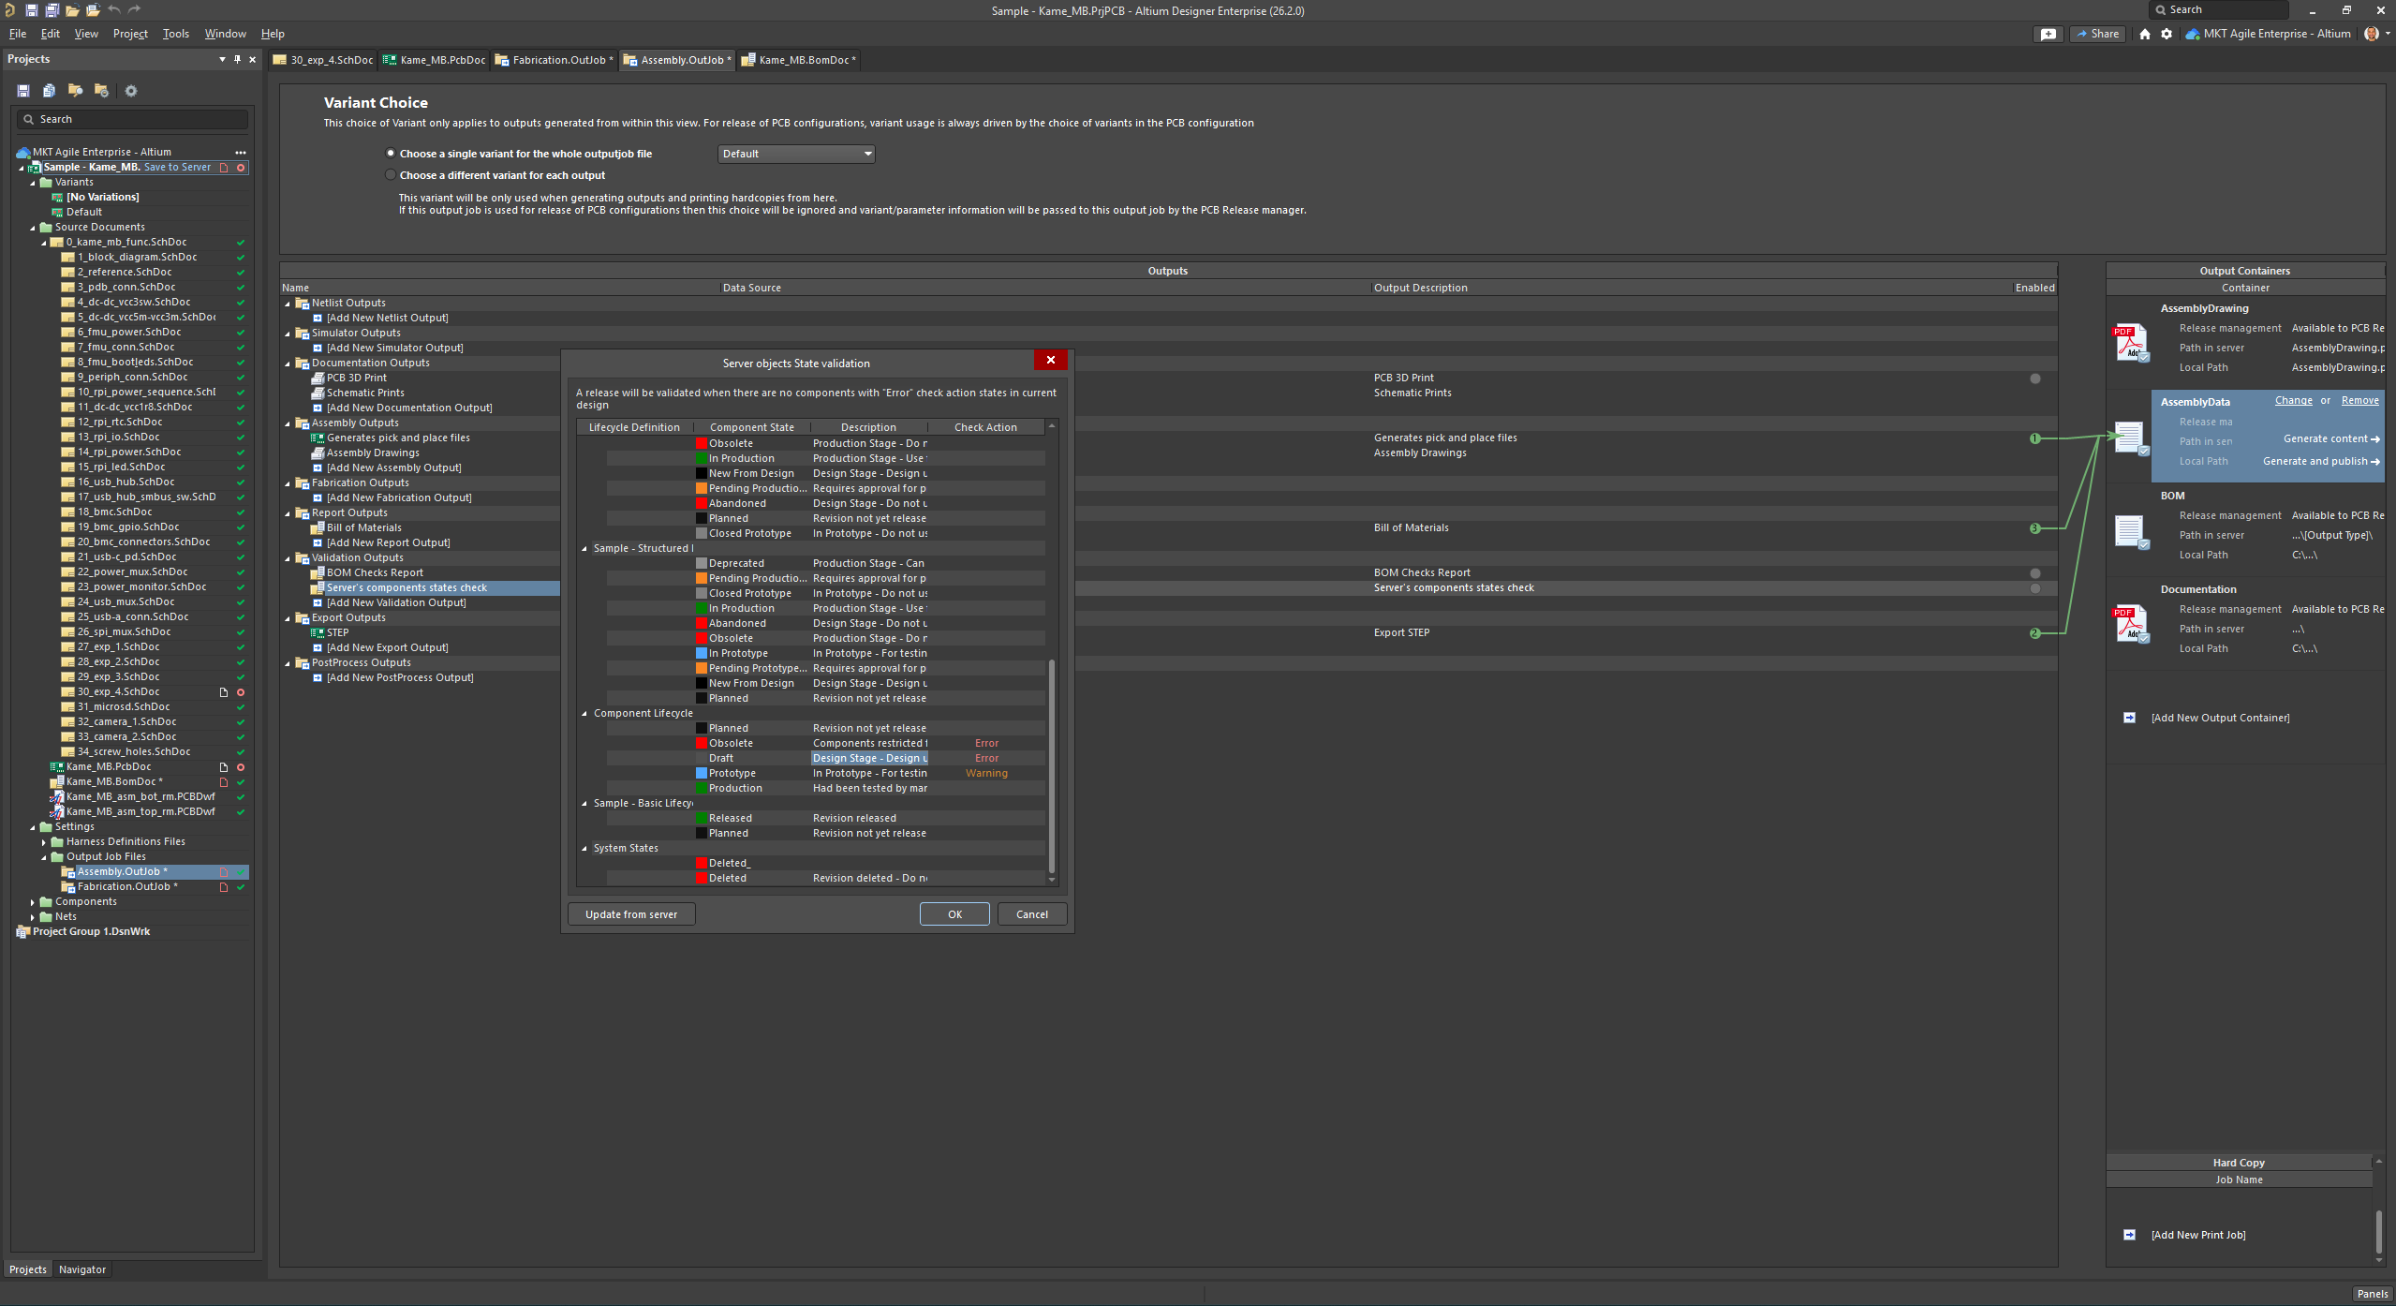
Task: Expand the Components folder in Projects panel
Action: tap(34, 901)
